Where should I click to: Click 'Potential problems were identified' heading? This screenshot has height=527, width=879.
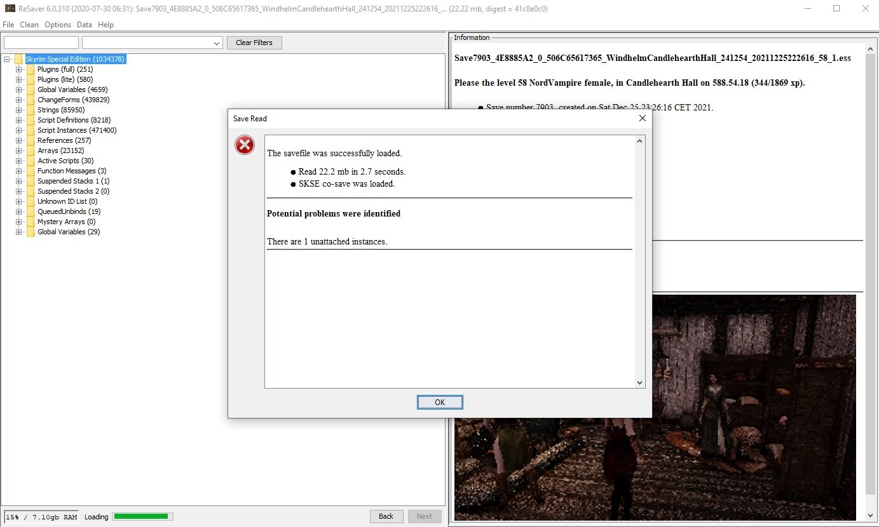click(x=334, y=213)
